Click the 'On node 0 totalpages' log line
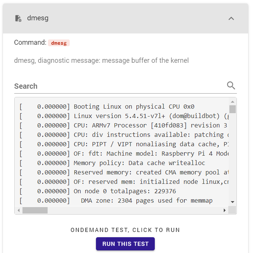253x253 pixels. click(x=125, y=191)
